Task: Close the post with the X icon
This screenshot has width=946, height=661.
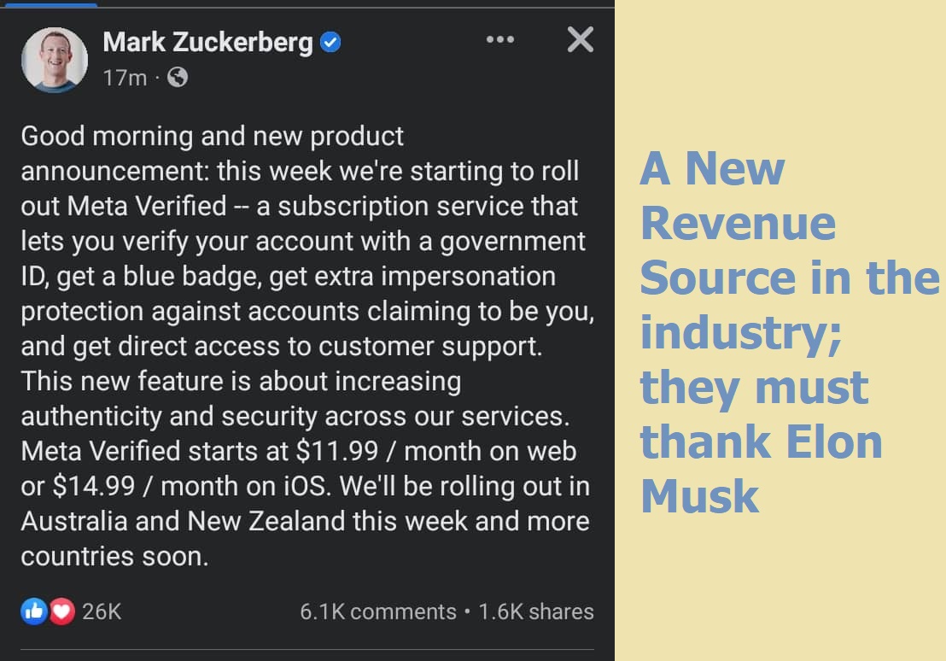Action: tap(580, 39)
